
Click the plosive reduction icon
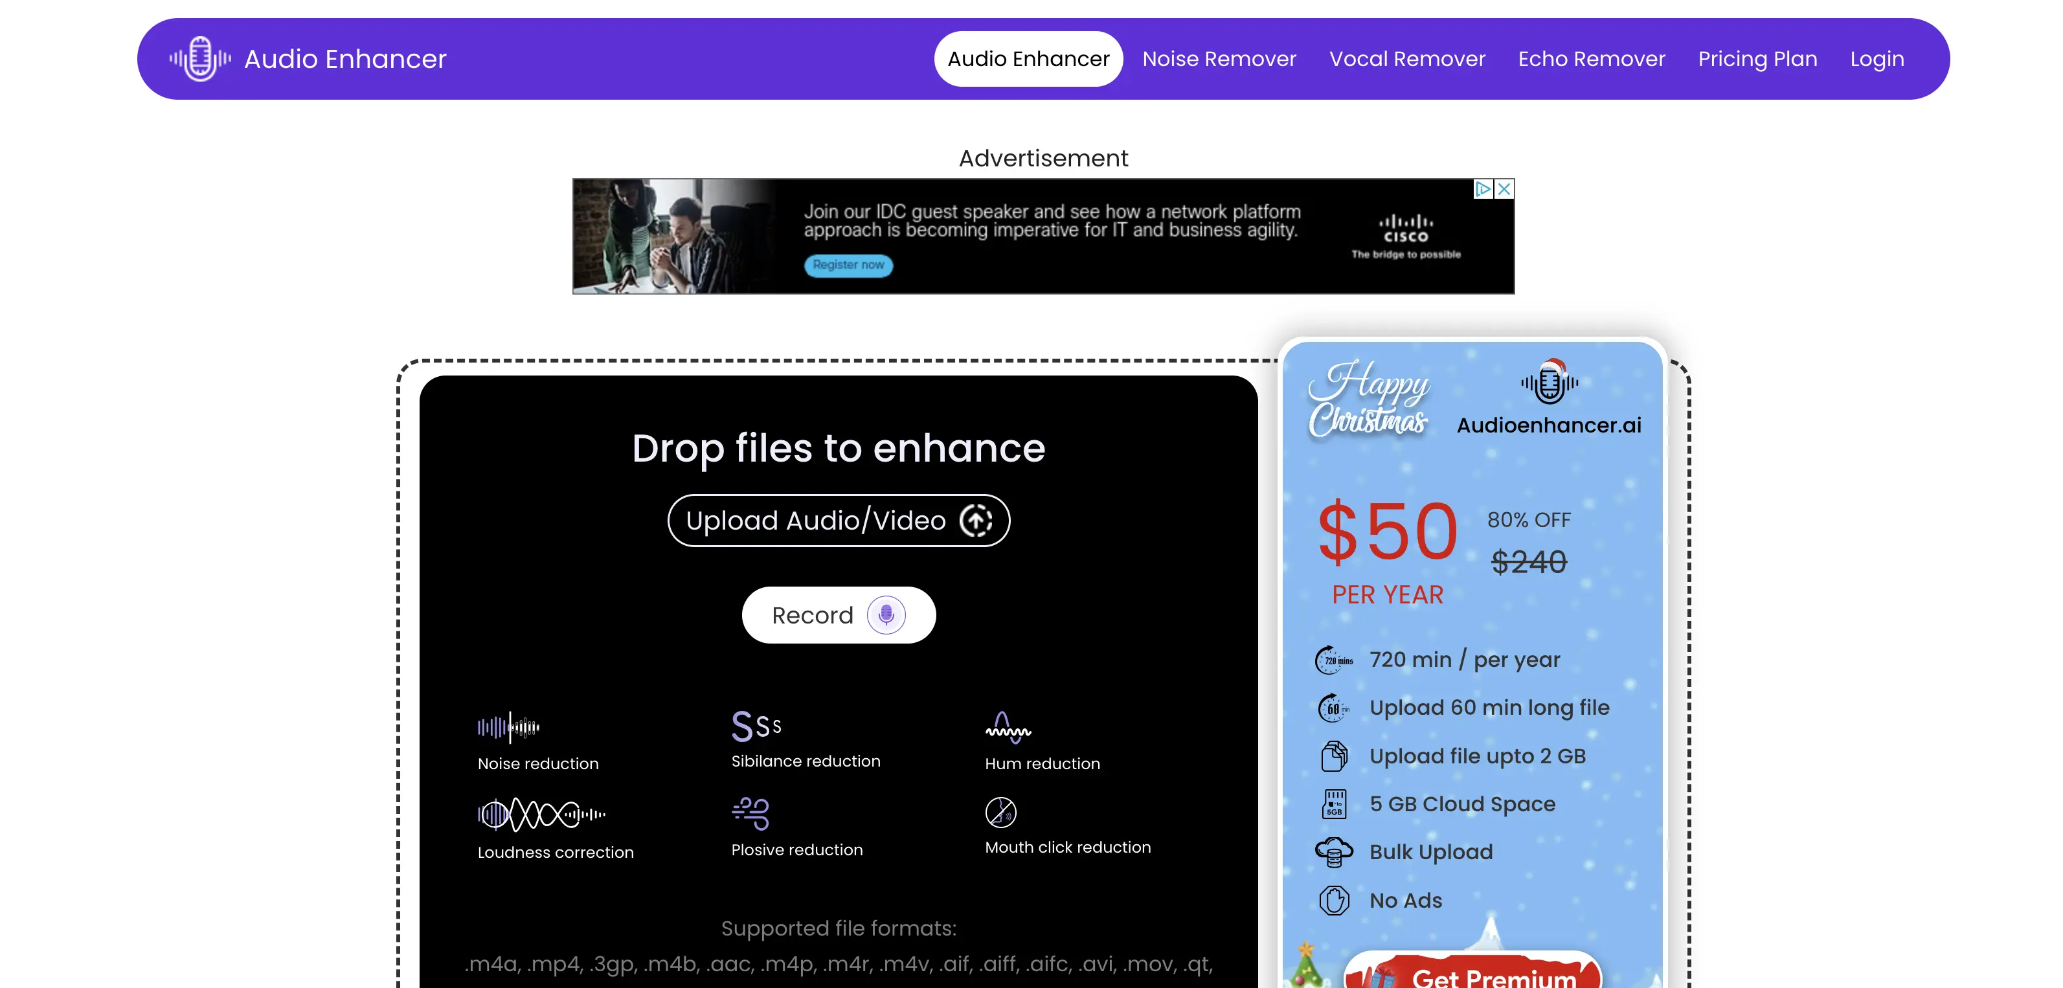tap(751, 808)
